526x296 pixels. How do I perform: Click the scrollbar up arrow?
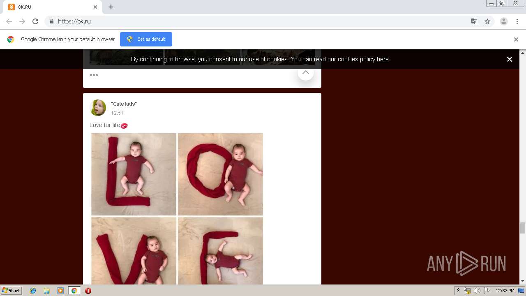[x=523, y=53]
